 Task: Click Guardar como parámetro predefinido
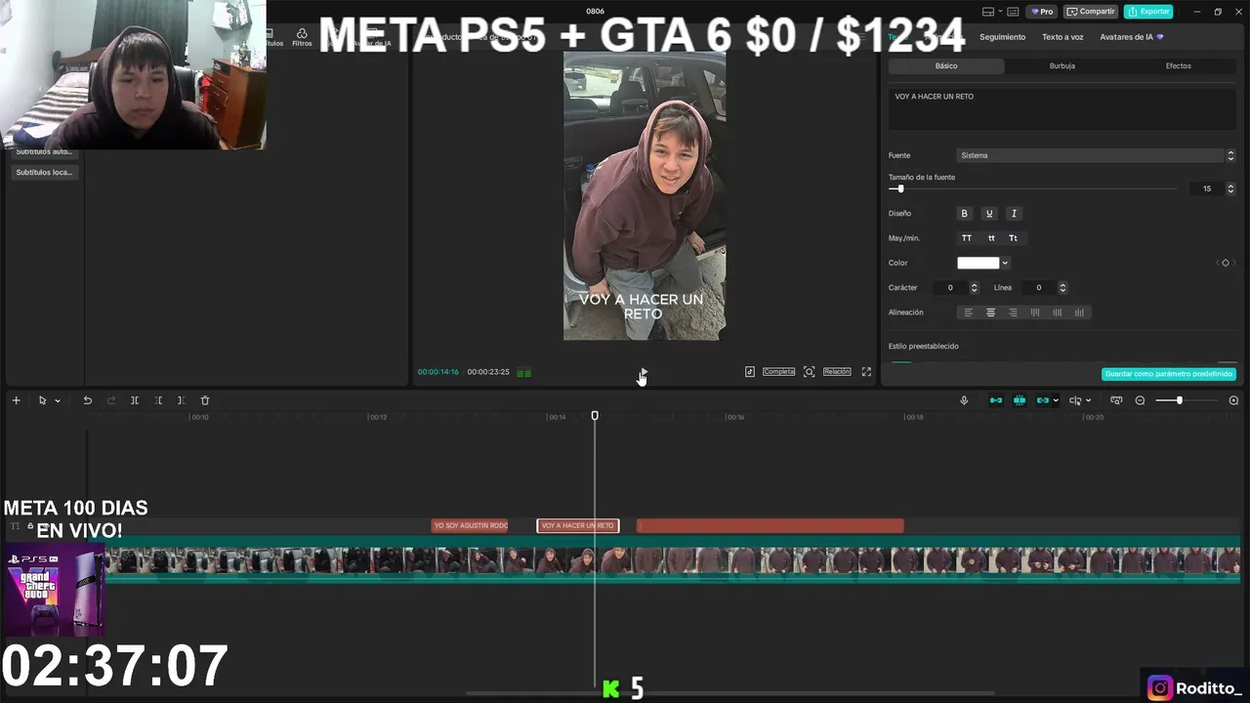(1169, 374)
